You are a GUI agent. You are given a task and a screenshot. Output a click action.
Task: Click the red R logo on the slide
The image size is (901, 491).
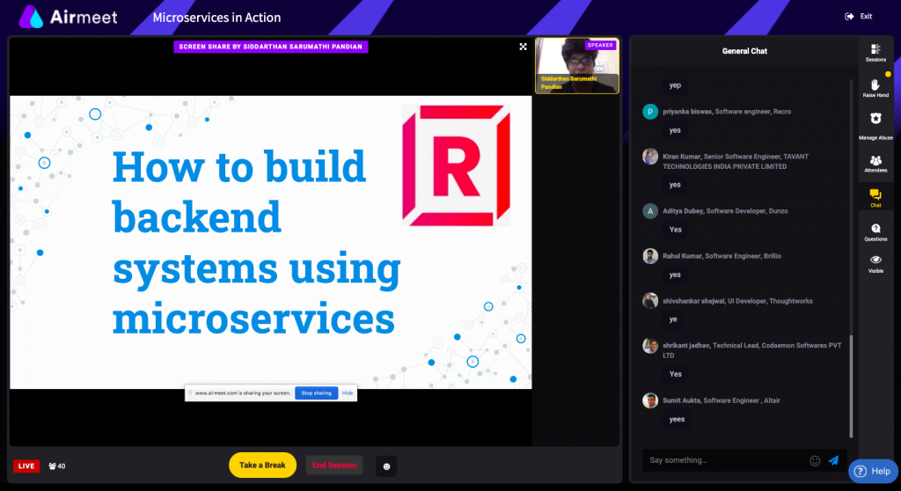coord(457,165)
